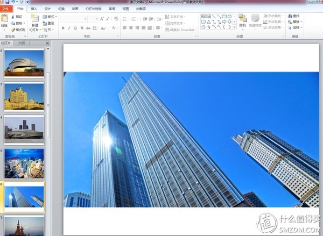The height and width of the screenshot is (236, 323).
Task: Toggle Justify paragraph alignment
Action: (144, 27)
